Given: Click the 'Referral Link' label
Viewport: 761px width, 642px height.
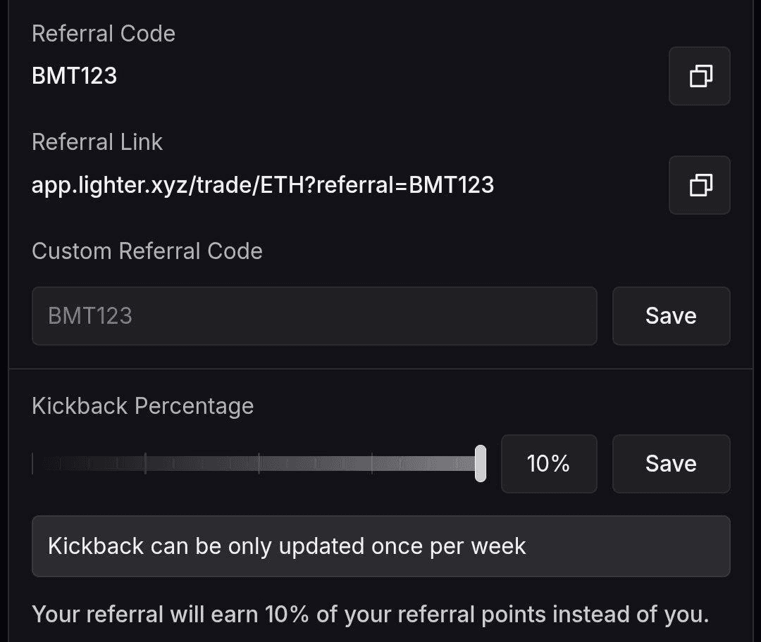Looking at the screenshot, I should point(97,142).
